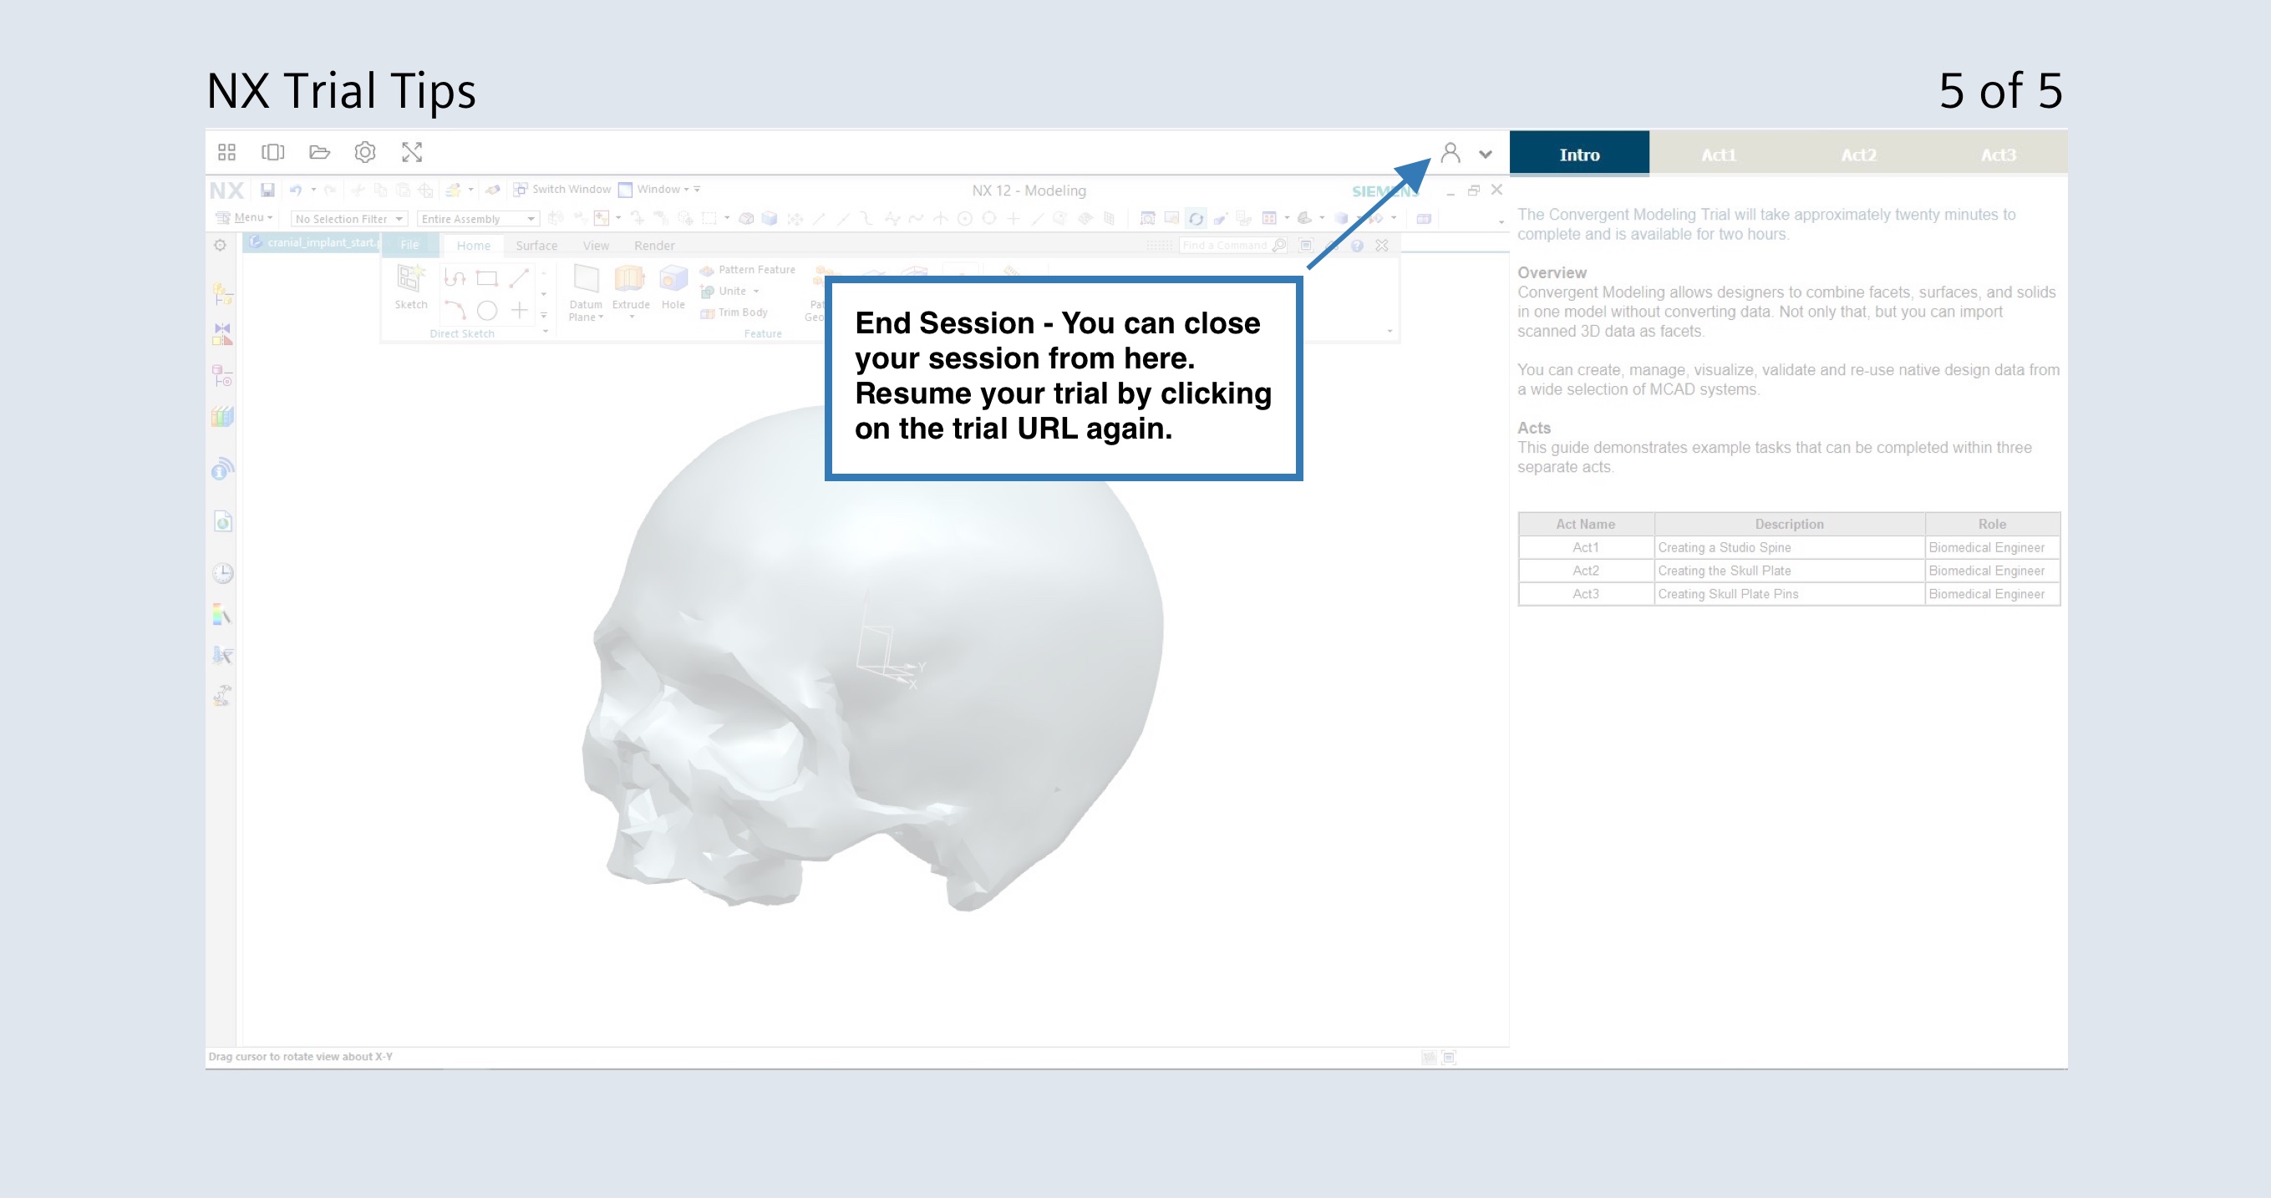Select the Circle sketch tool
2271x1198 pixels.
[486, 310]
